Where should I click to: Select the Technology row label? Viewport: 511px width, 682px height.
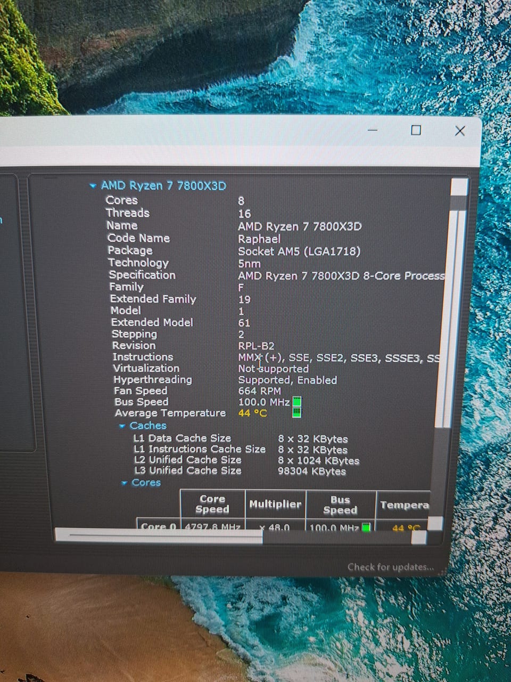click(138, 263)
